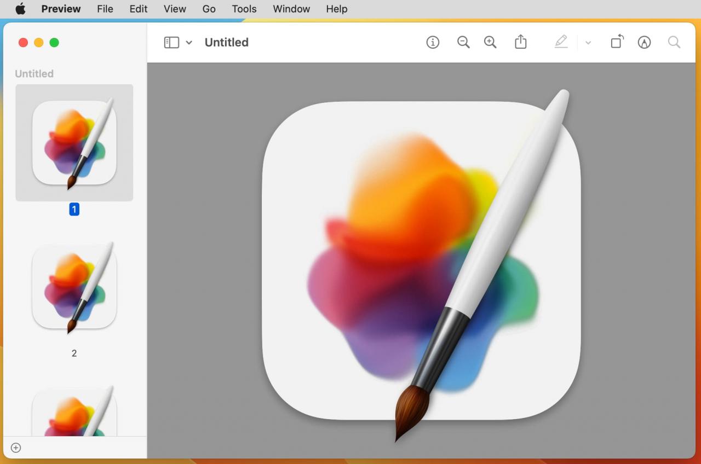This screenshot has width=701, height=464.
Task: Open the File menu
Action: tap(105, 9)
